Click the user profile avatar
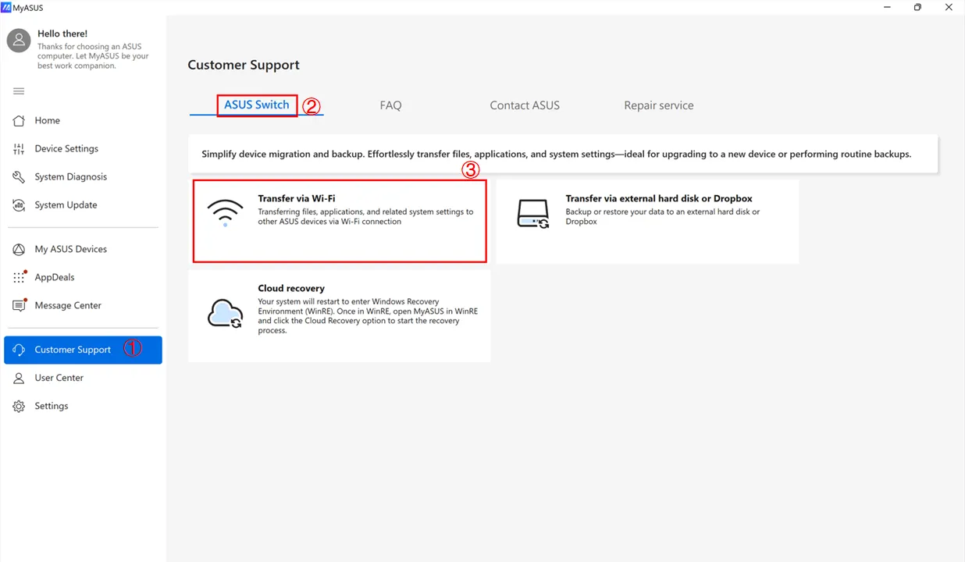This screenshot has width=965, height=562. tap(18, 40)
